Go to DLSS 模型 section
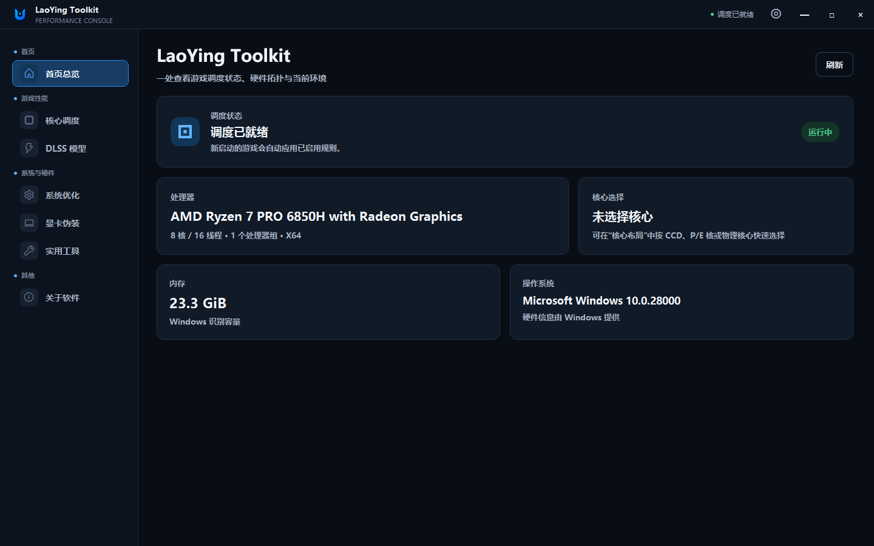The width and height of the screenshot is (874, 546). tap(70, 148)
